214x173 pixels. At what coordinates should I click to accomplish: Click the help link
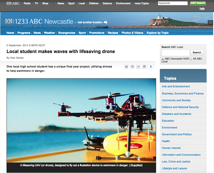202,9
